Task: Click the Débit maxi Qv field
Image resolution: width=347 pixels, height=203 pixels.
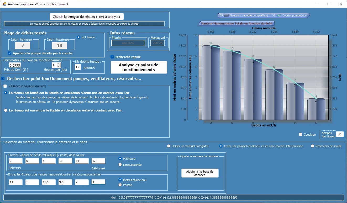Action: click(x=98, y=161)
